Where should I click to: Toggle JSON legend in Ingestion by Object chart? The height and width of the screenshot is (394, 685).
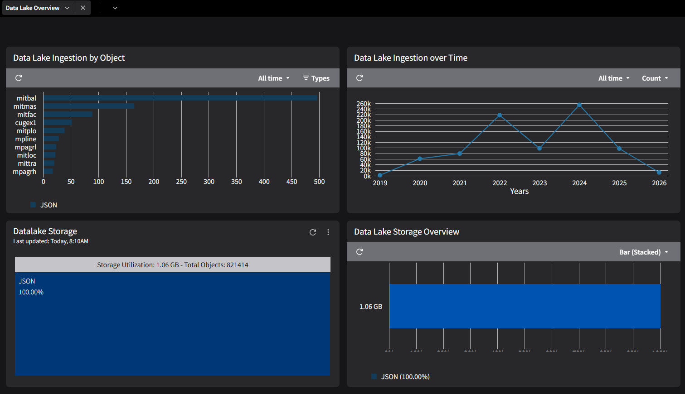(44, 205)
